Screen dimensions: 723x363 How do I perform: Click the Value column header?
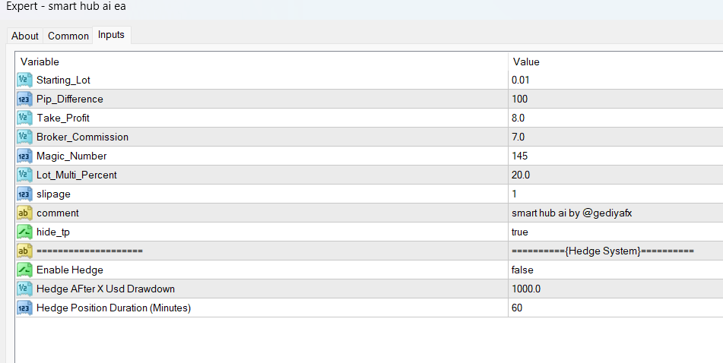tap(526, 62)
